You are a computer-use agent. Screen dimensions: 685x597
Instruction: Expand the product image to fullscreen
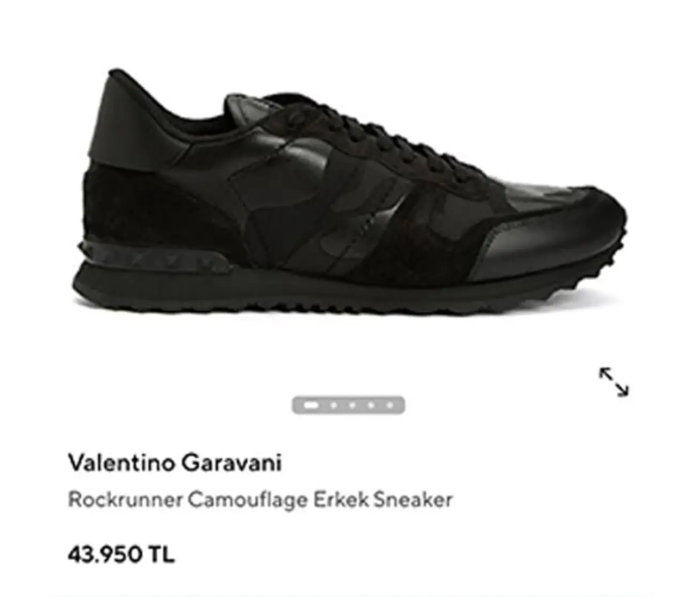click(614, 382)
